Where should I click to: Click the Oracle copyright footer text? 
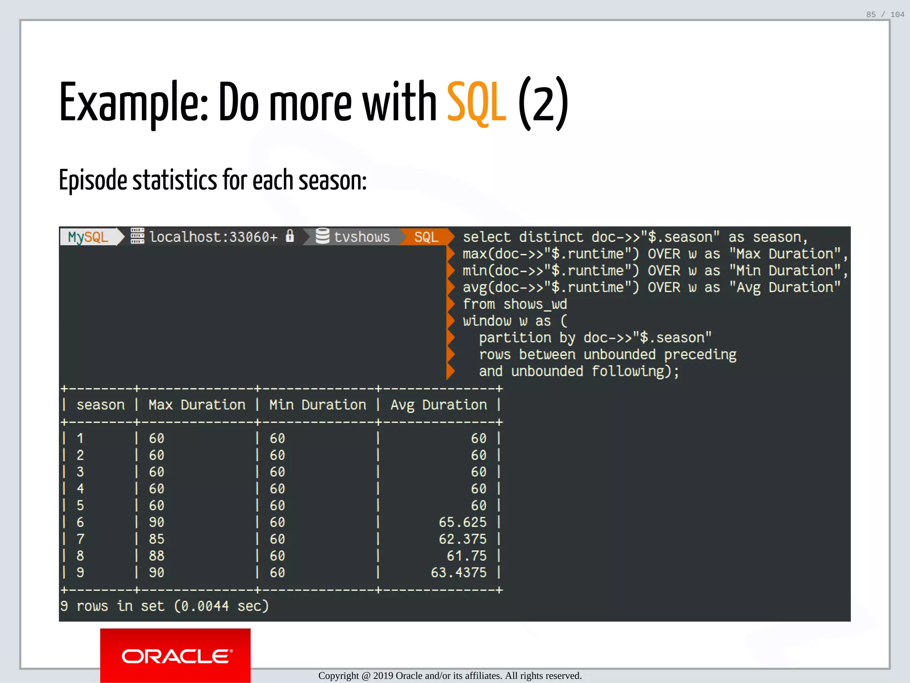pos(450,676)
